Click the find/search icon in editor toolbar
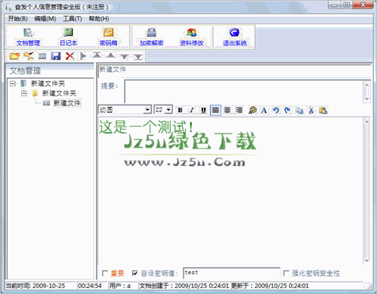Image resolution: width=377 pixels, height=294 pixels. coord(253,110)
